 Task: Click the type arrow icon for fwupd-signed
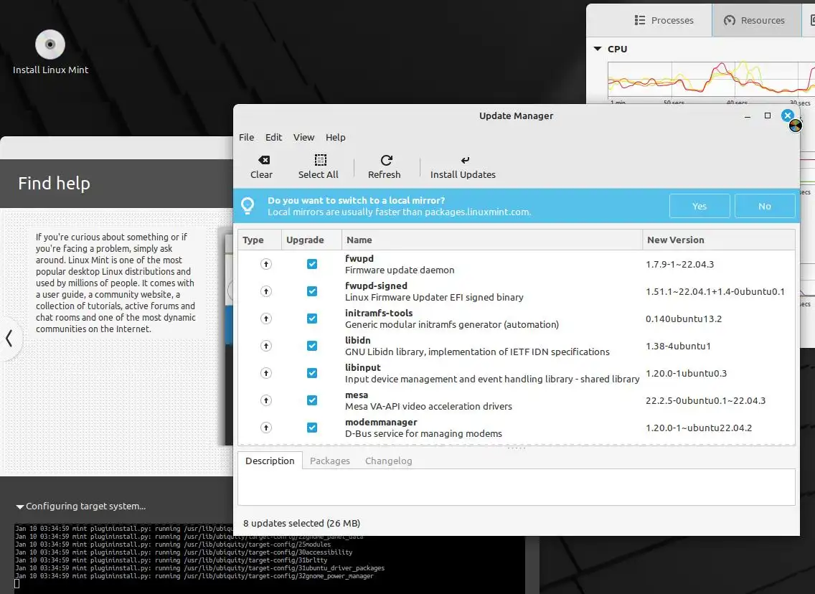[x=266, y=291]
